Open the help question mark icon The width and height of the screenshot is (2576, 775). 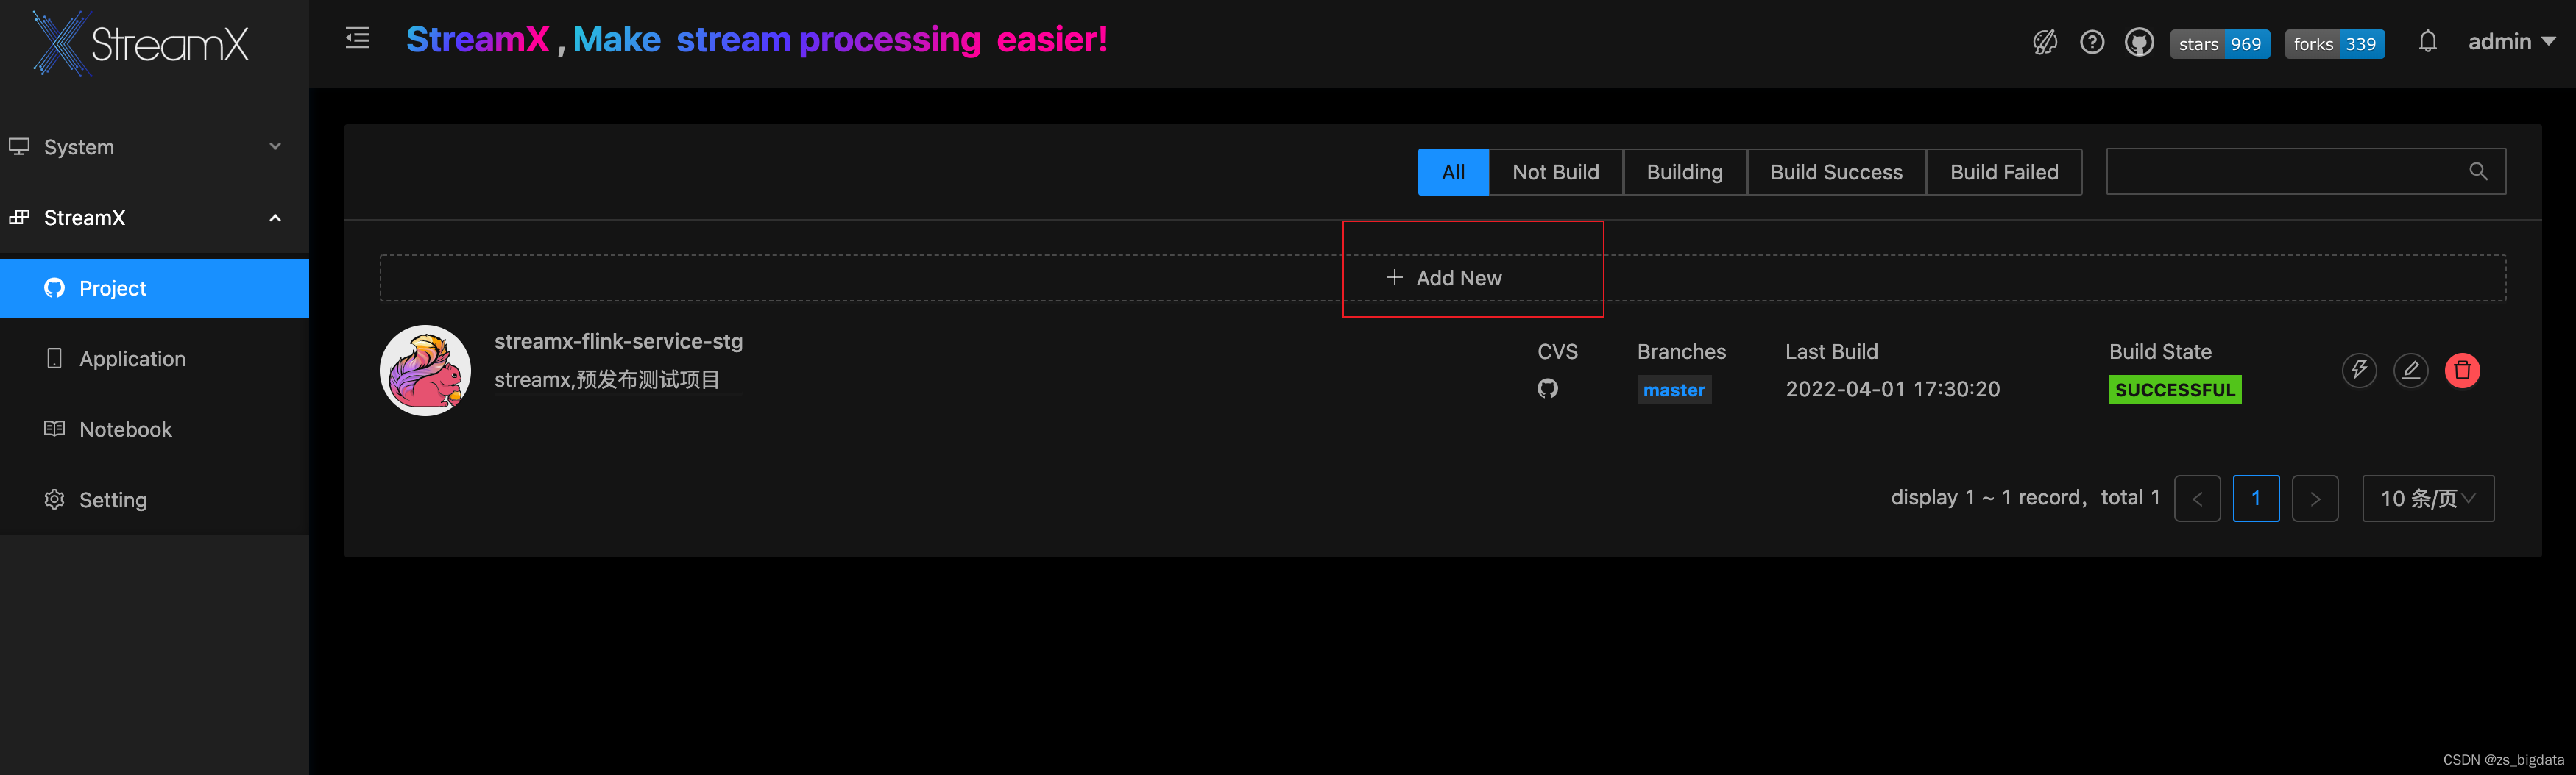tap(2092, 42)
